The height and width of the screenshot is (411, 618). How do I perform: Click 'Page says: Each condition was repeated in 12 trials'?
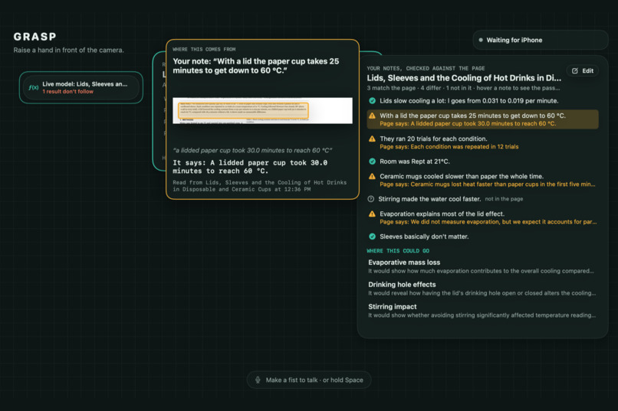click(x=449, y=147)
